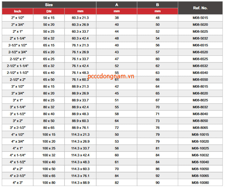Click the 3" x 2-1/2" inch size cell

pyautogui.click(x=17, y=128)
